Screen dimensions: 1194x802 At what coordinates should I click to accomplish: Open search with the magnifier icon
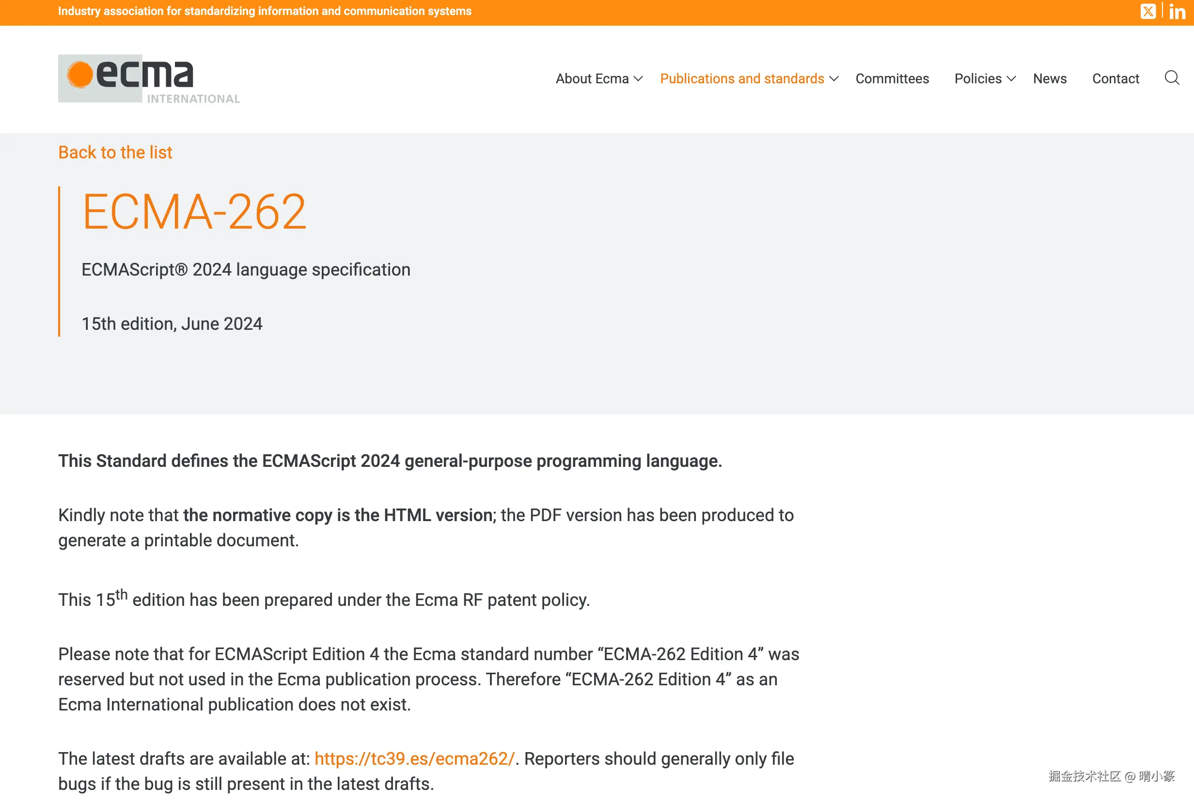point(1172,78)
